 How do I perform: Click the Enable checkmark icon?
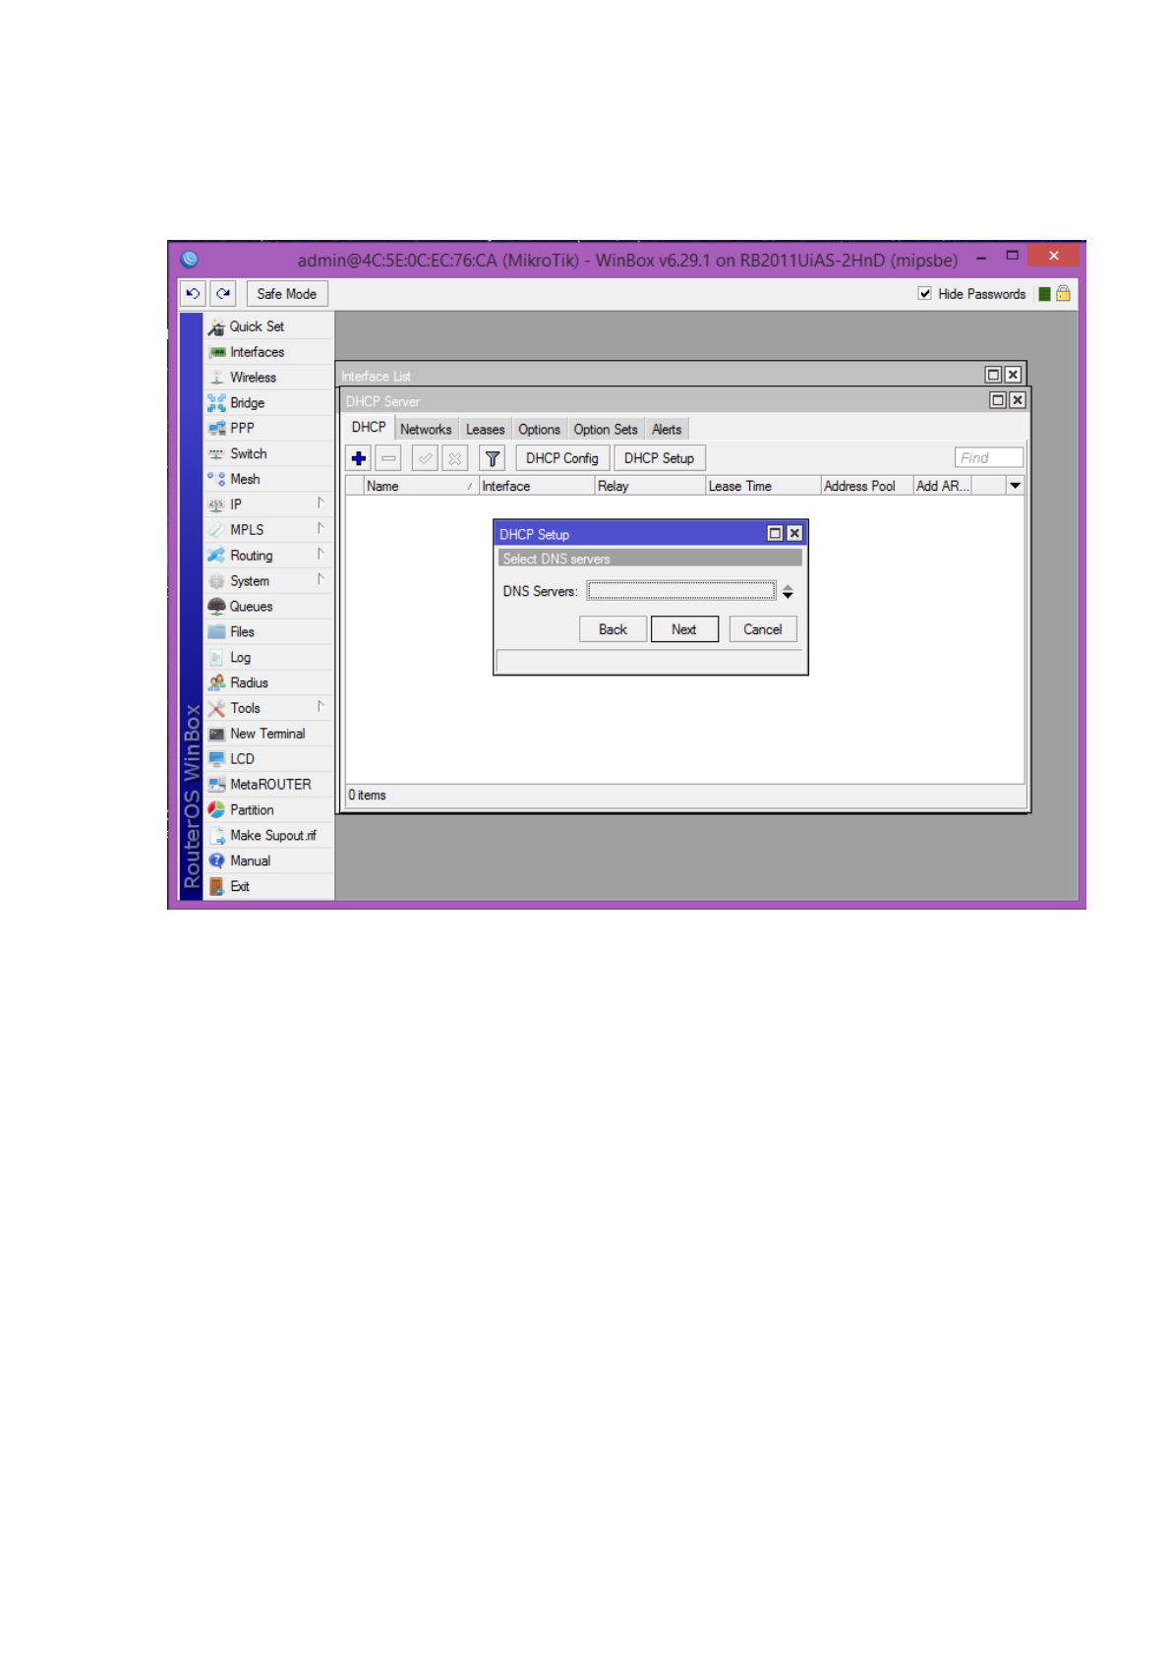[425, 459]
